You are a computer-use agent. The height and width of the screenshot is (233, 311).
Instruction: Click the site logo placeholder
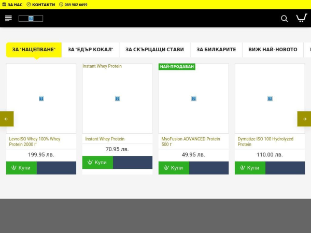pos(31,19)
